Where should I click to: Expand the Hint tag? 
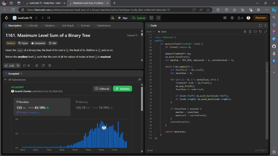pos(53,43)
